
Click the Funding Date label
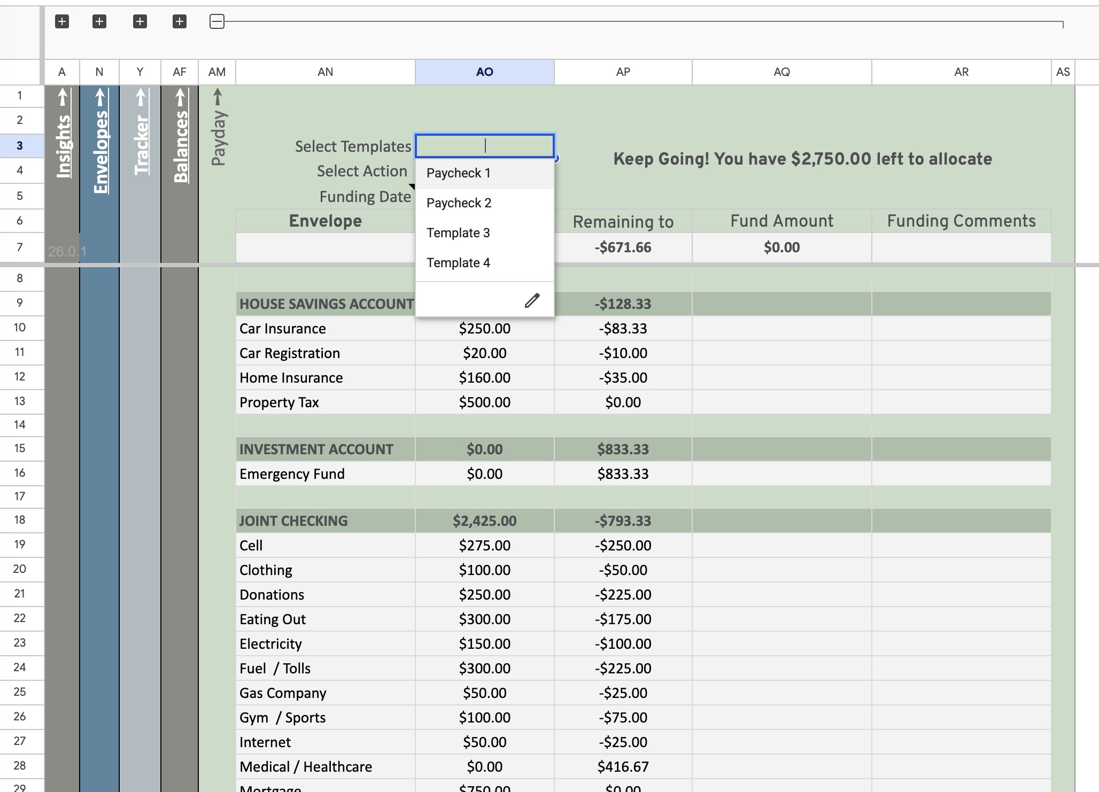pos(365,197)
